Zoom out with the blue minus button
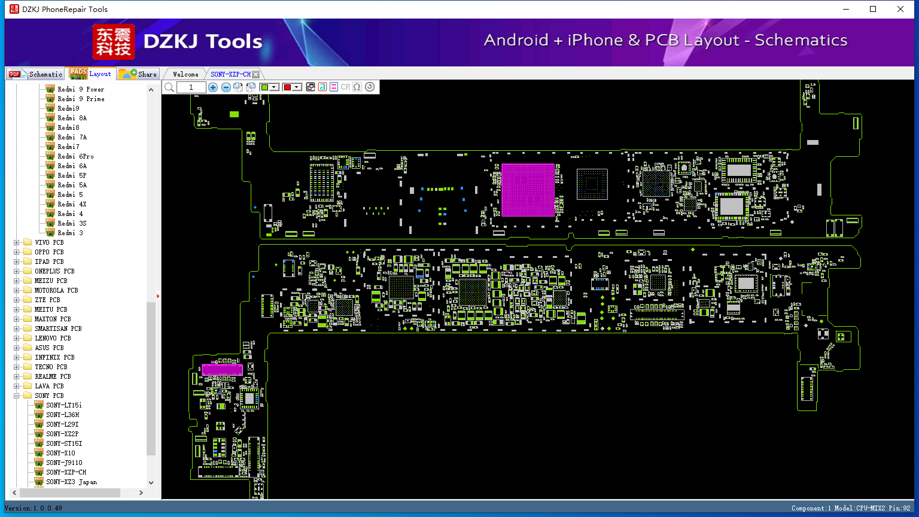This screenshot has height=517, width=919. tap(226, 87)
